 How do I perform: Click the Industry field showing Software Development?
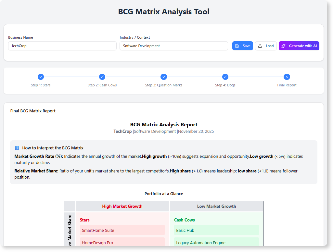click(173, 46)
